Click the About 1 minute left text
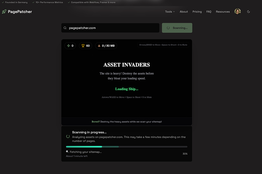Screen dimensions: 262x174 click(77, 156)
